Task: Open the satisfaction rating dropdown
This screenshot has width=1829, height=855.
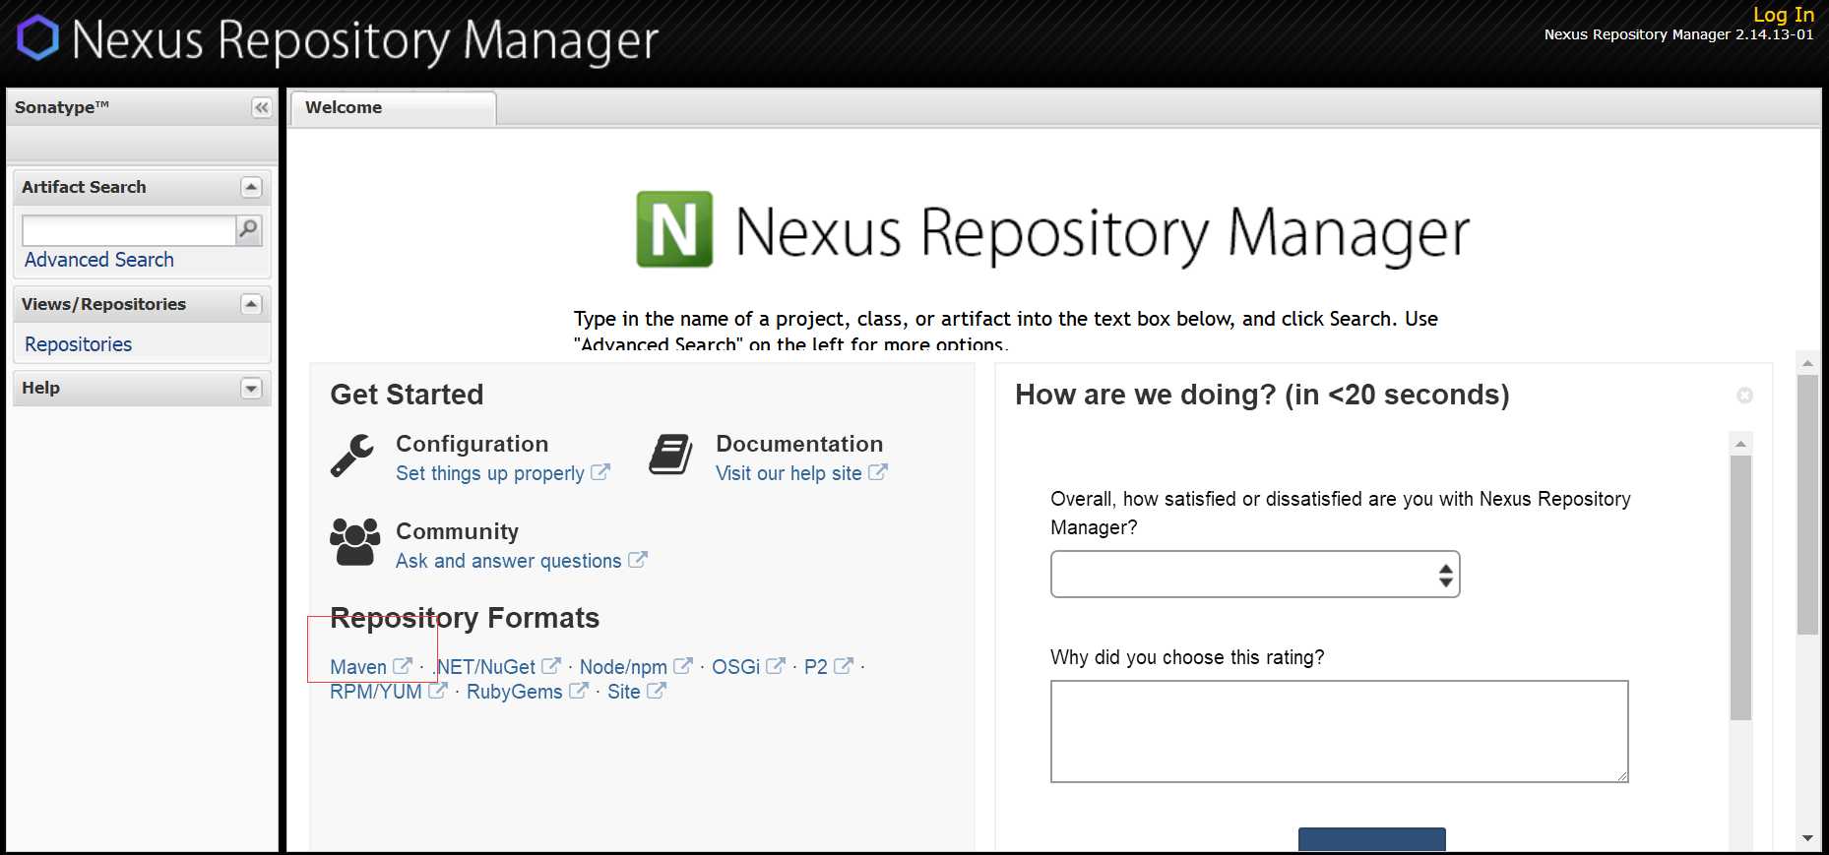Action: 1255,575
